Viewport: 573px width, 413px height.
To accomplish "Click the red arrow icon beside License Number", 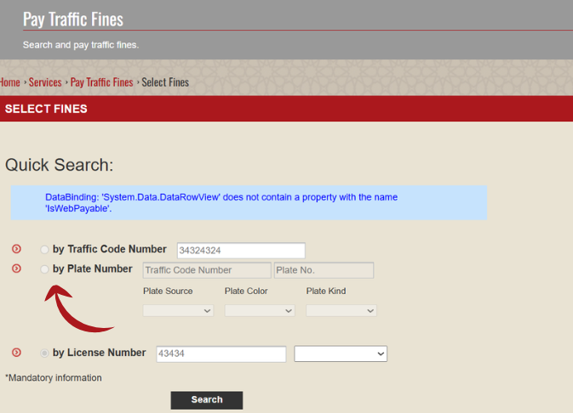I will click(15, 353).
